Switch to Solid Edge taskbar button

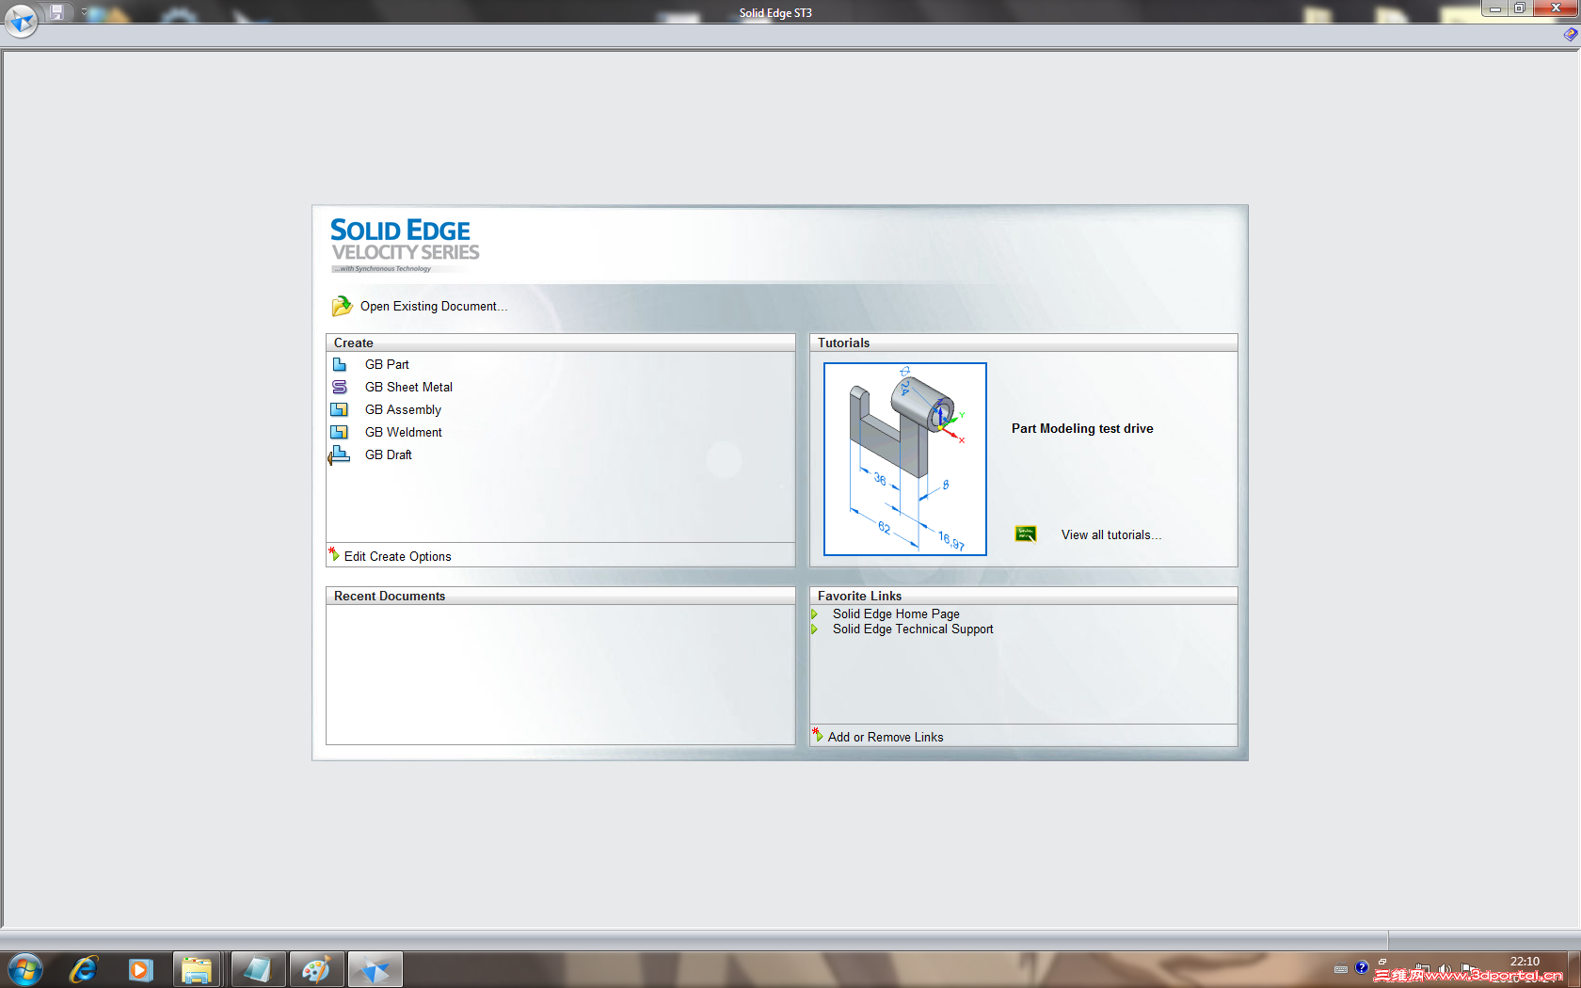pyautogui.click(x=375, y=969)
